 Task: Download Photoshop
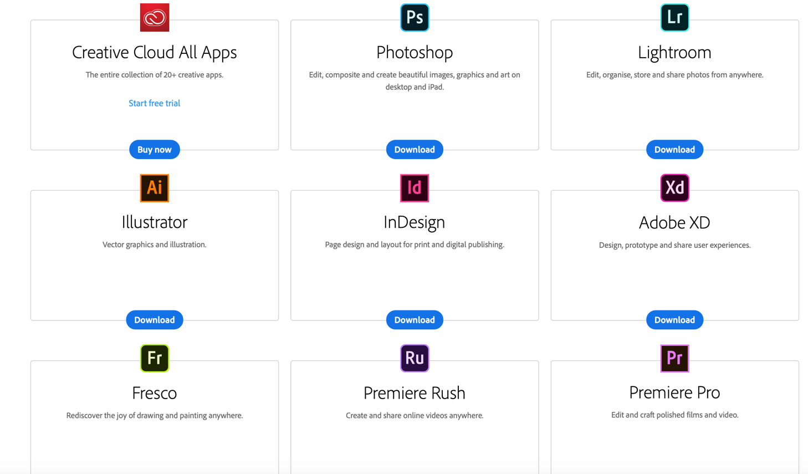tap(415, 150)
